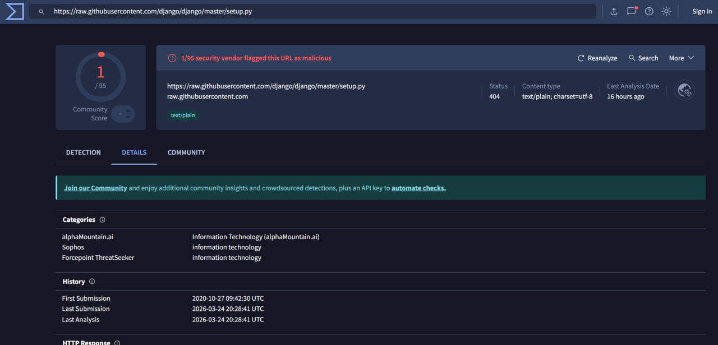Click the info icon next to History
Image resolution: width=718 pixels, height=345 pixels.
coord(93,281)
